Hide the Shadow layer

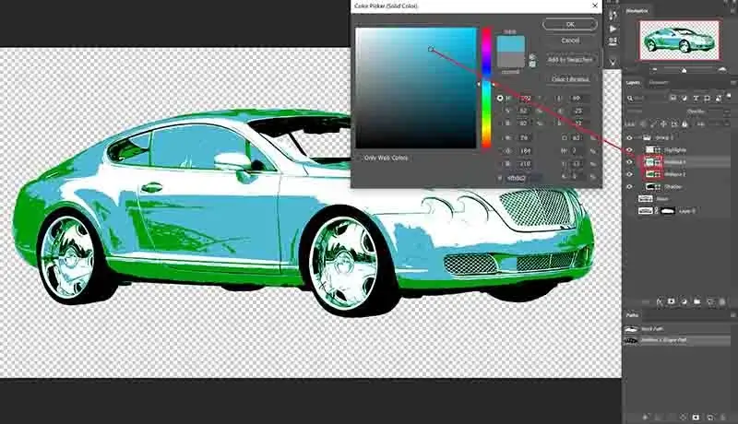(x=629, y=186)
